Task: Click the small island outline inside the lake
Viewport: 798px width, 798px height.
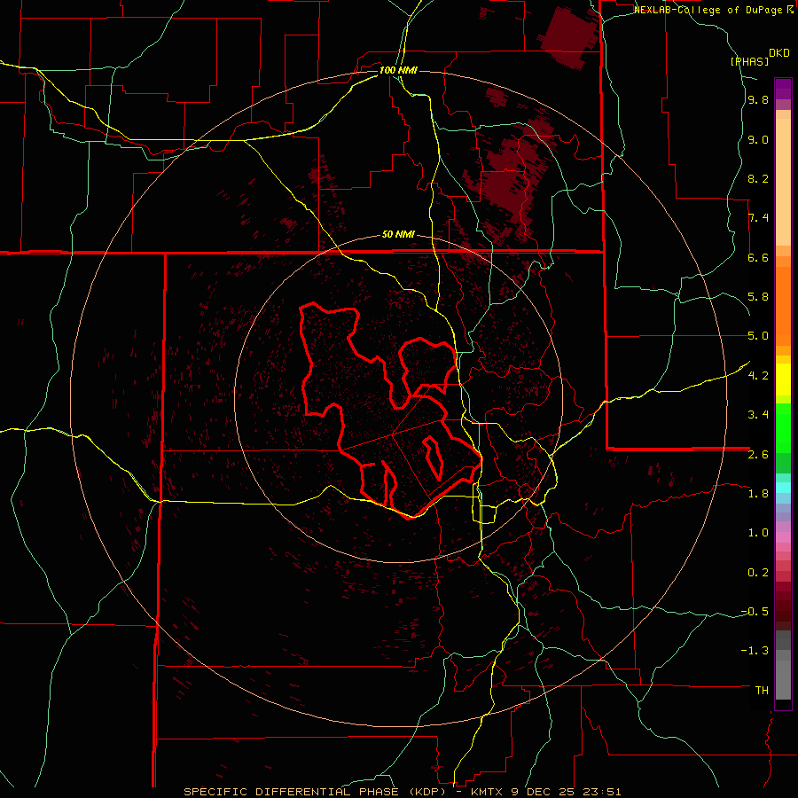Action: pyautogui.click(x=433, y=458)
